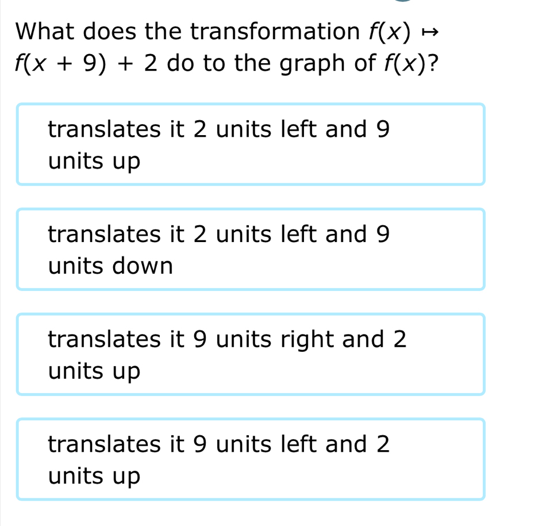Mark the bottom answer as your choice
Image resolution: width=542 pixels, height=526 pixels.
click(251, 459)
